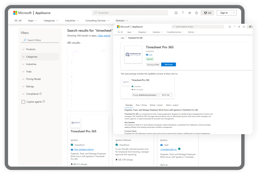Click SharePoint icon in Timesheet Pro 365 card
The image size is (258, 175).
coord(72,145)
